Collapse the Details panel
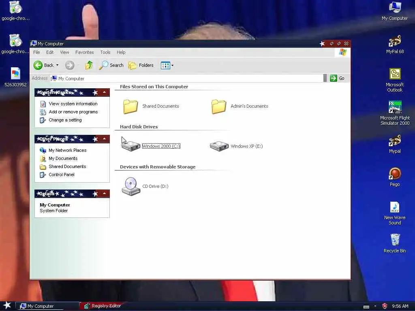415x311 pixels. click(x=105, y=194)
